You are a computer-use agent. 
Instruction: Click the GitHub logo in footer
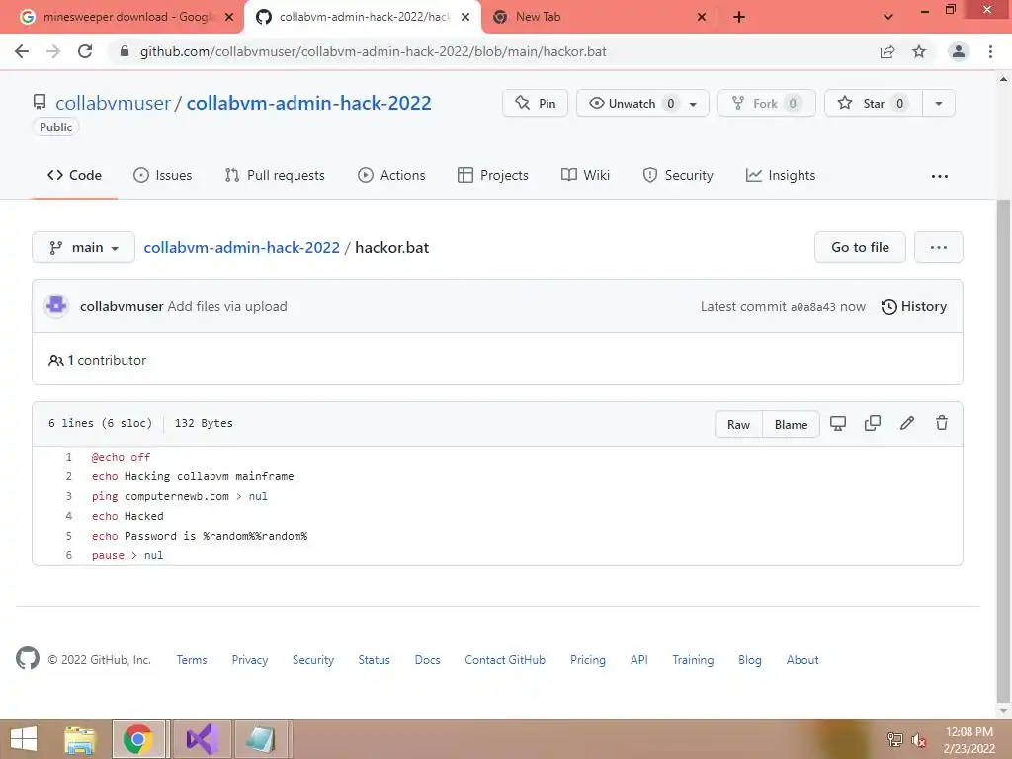[27, 658]
